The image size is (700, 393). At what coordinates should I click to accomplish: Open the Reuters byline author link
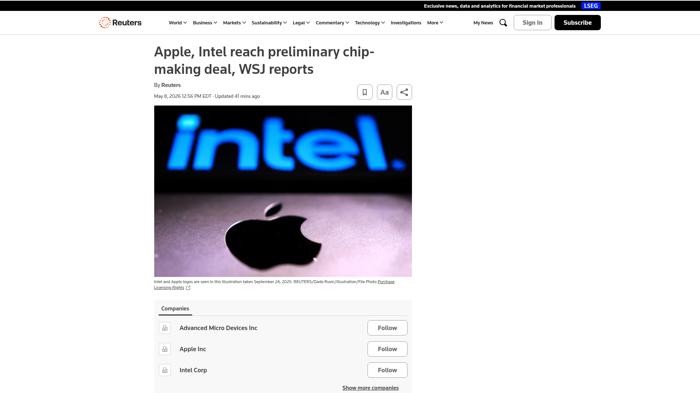click(171, 85)
